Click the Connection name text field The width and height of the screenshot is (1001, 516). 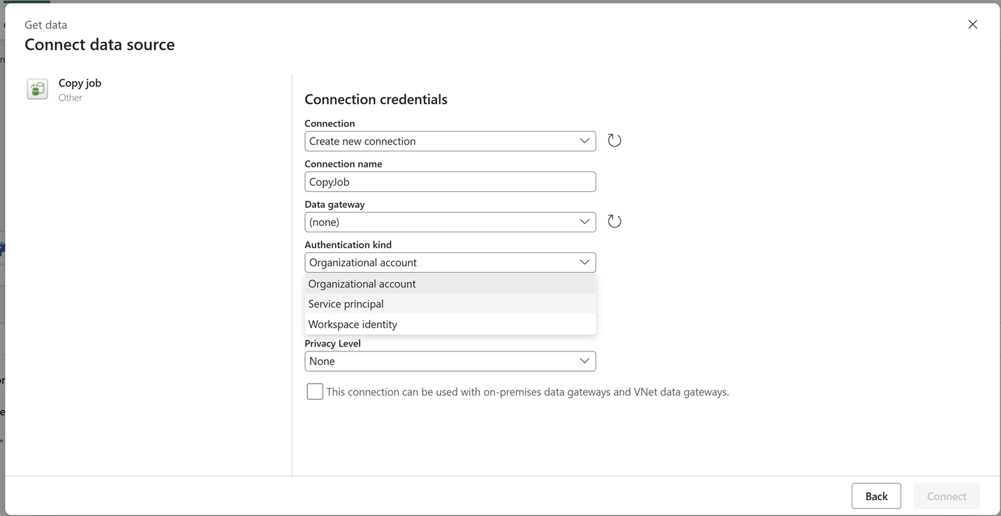[x=450, y=181]
